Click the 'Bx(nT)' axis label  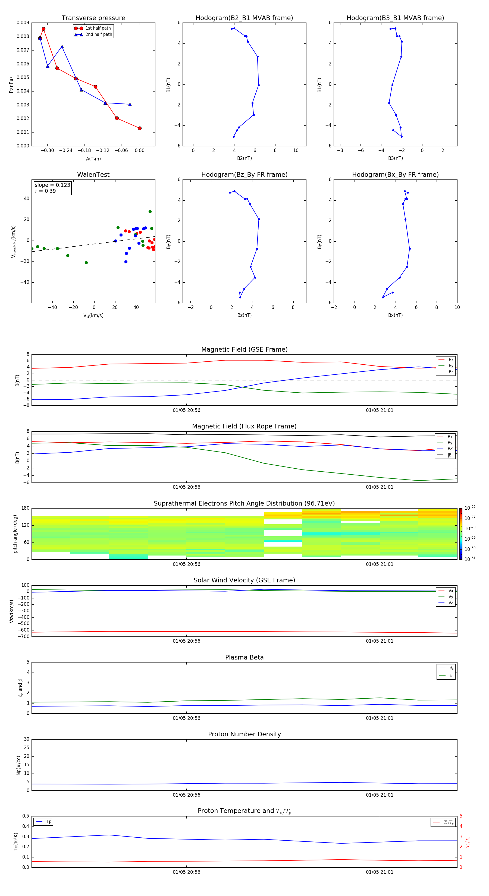pos(395,315)
